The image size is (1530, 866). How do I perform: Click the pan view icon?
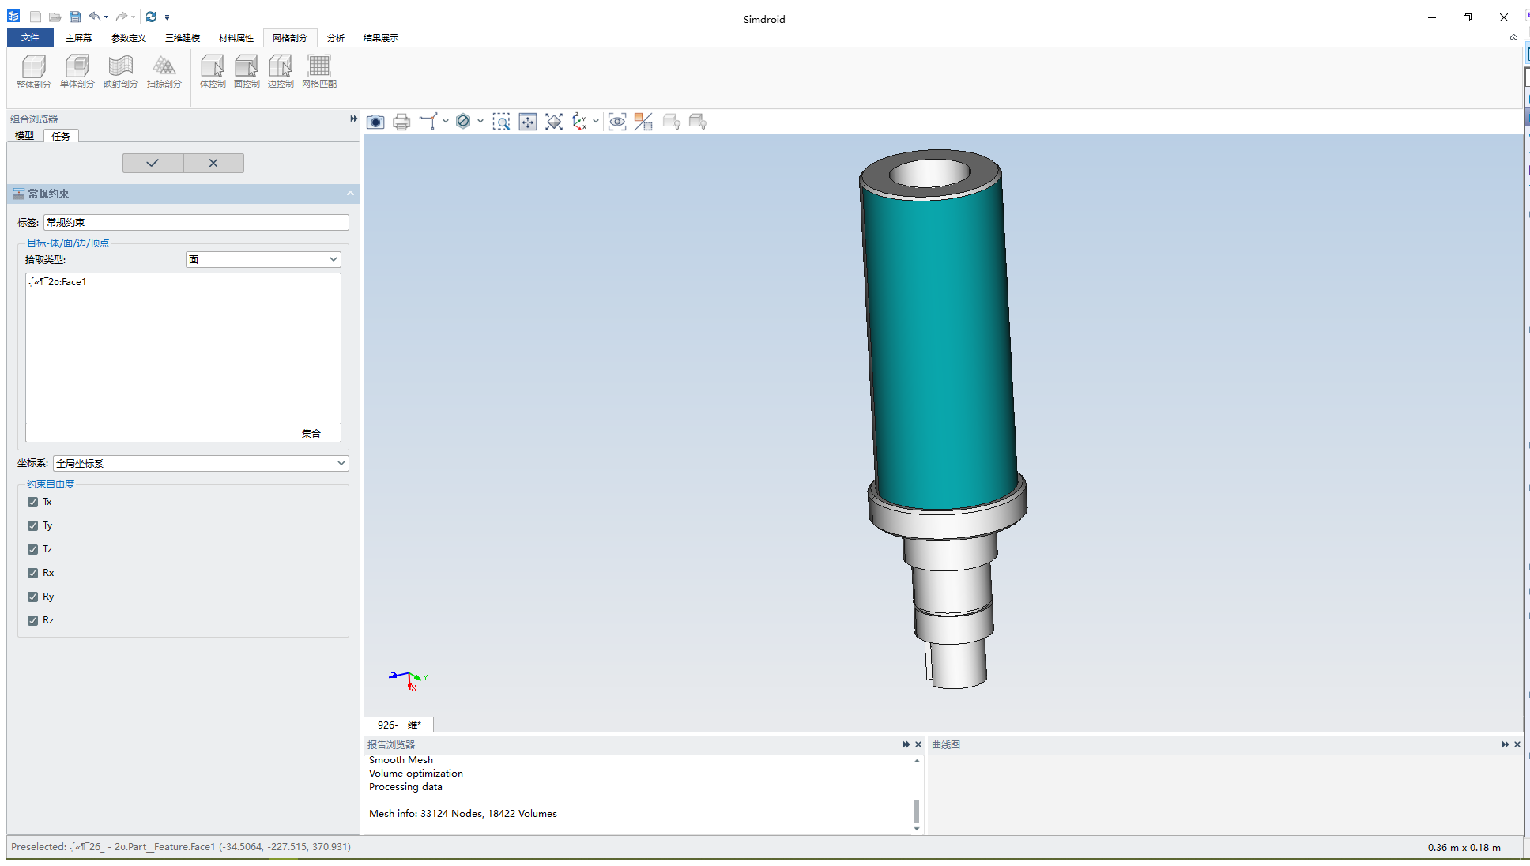[x=527, y=122]
